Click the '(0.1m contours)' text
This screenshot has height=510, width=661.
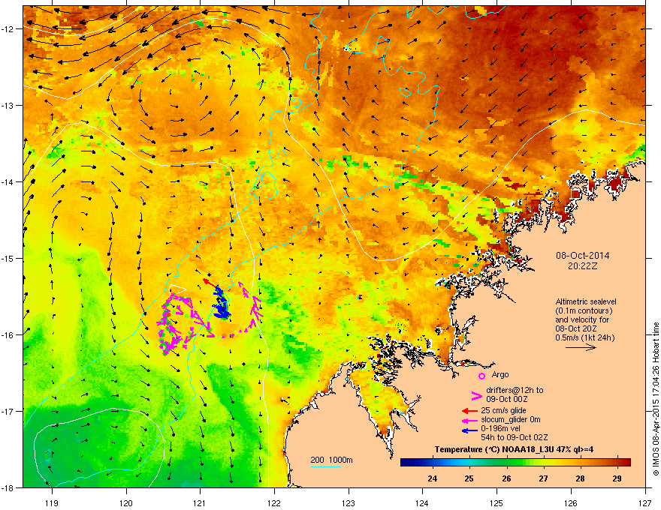click(584, 311)
